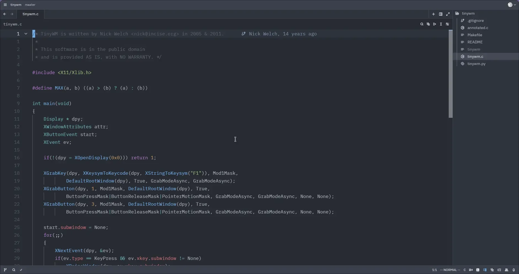
Task: Open README in project panel
Action: coord(475,42)
